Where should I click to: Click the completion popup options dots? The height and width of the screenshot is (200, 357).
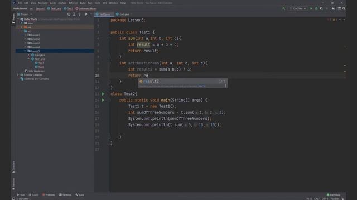pyautogui.click(x=225, y=86)
